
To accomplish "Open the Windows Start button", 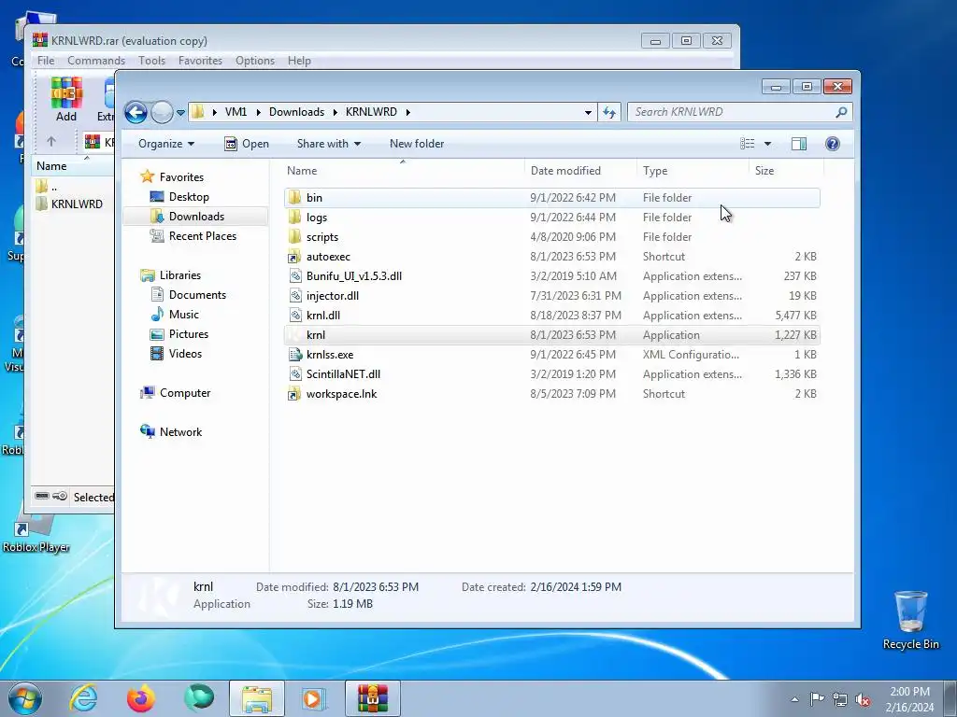I will [x=25, y=698].
